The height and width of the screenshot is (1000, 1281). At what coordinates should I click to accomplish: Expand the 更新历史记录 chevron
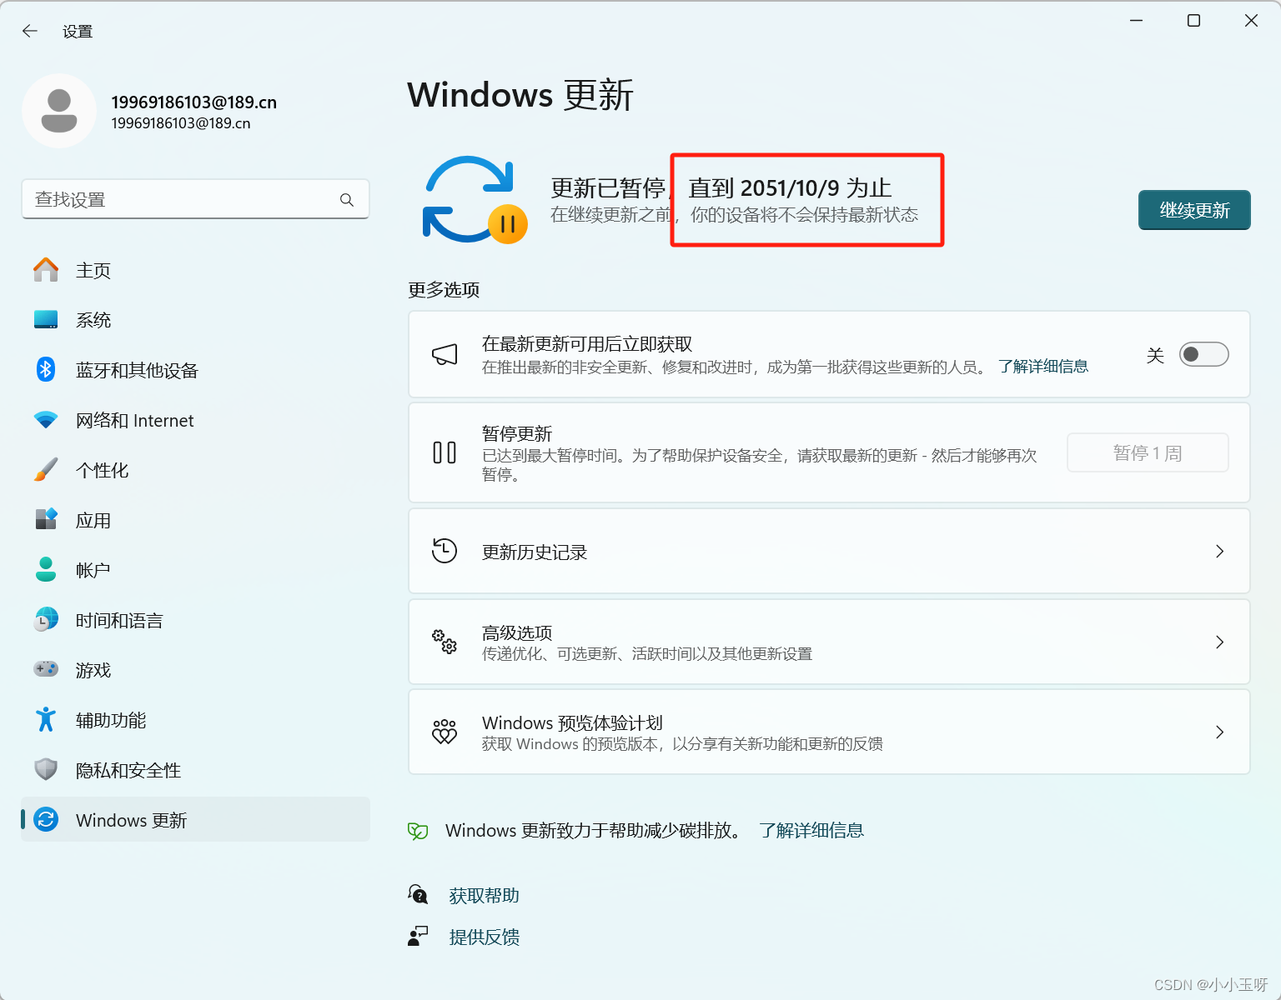point(1219,552)
